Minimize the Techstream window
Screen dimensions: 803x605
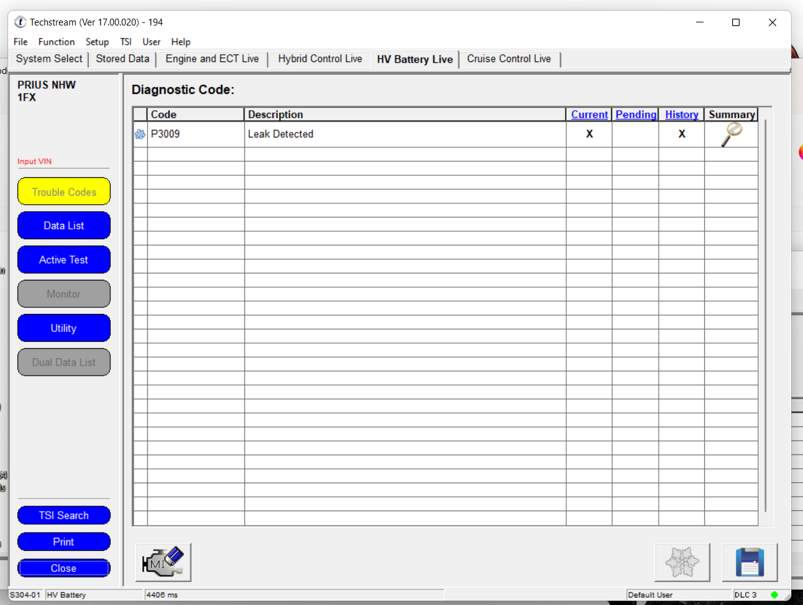(700, 22)
